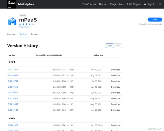
Task: Click the Oct 12, 2021 date cell
Action: [x=97, y=70]
